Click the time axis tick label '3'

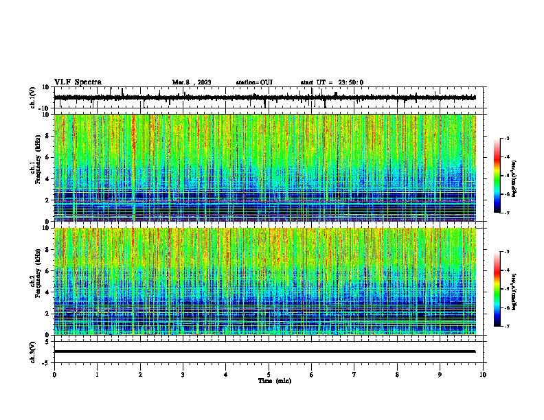pyautogui.click(x=183, y=375)
